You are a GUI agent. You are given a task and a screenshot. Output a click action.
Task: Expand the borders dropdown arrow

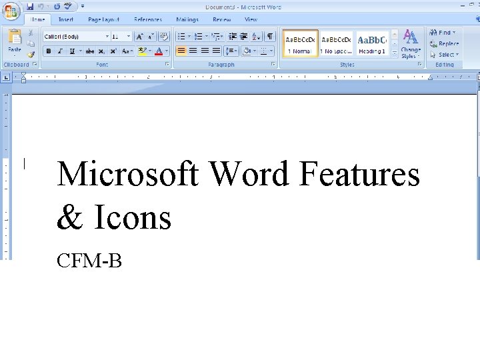[271, 51]
